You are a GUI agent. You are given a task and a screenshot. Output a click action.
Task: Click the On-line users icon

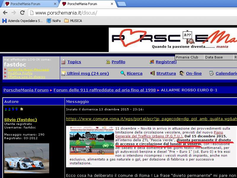(x=182, y=73)
